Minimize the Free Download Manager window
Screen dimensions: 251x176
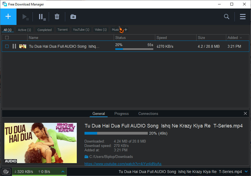219,4
